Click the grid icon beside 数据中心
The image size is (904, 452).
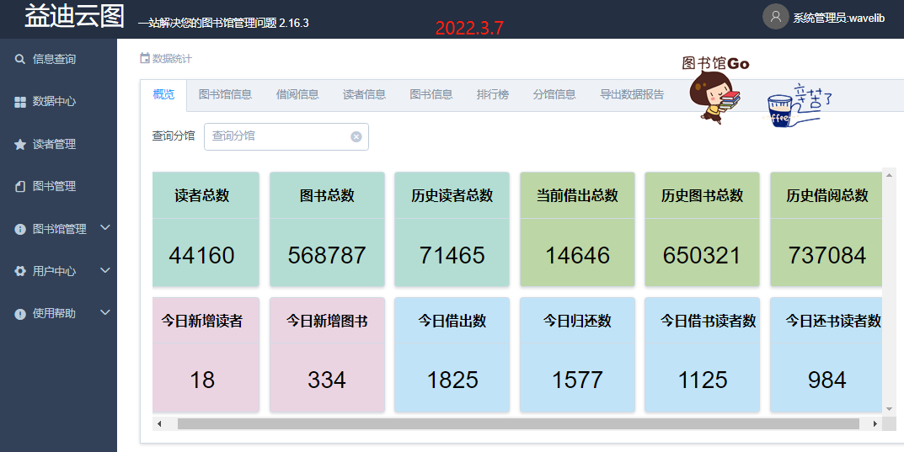pos(20,102)
